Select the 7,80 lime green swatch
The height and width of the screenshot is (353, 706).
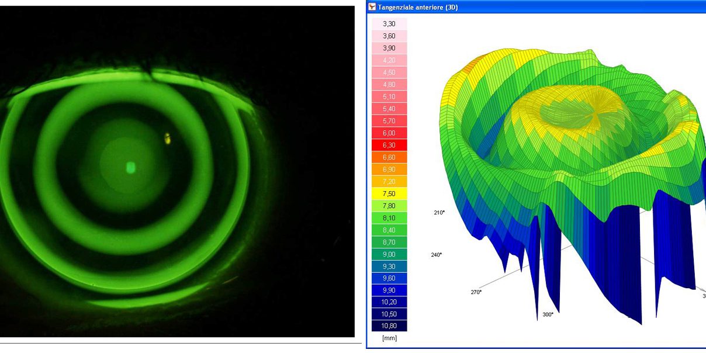[389, 206]
